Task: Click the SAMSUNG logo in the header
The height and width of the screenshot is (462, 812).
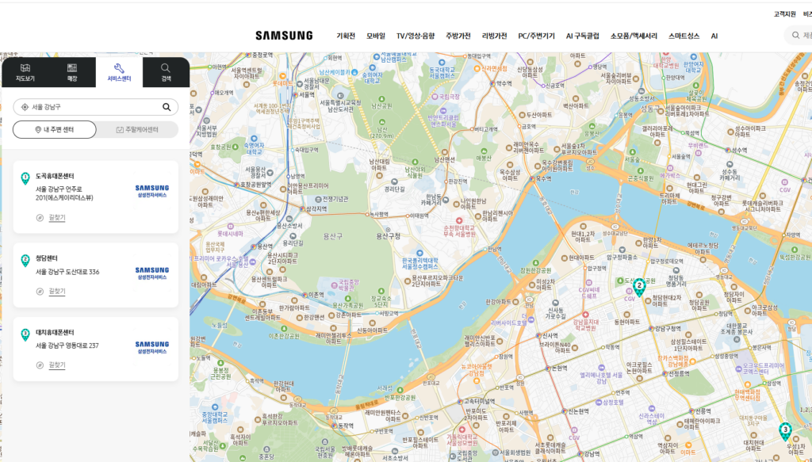Action: (x=284, y=36)
